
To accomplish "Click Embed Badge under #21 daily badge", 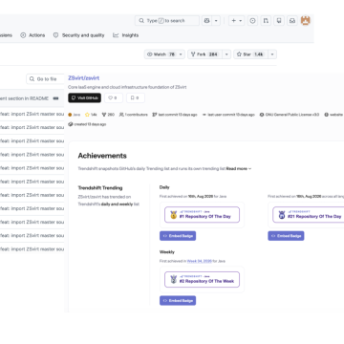I will coord(286,236).
